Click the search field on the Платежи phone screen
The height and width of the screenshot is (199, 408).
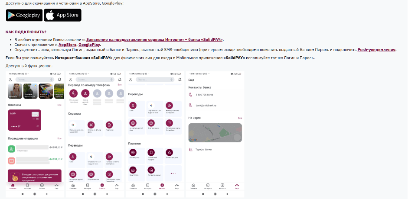155,80
